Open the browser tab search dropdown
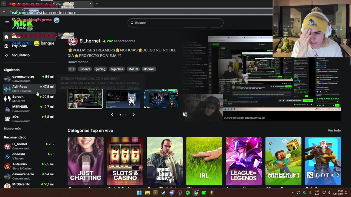This screenshot has width=351, height=197. click(x=3, y=4)
